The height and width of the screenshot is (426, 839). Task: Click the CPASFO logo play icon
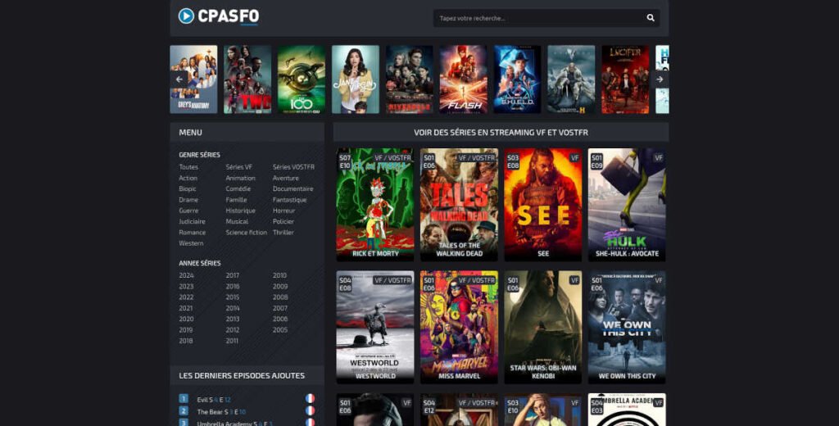coord(186,16)
